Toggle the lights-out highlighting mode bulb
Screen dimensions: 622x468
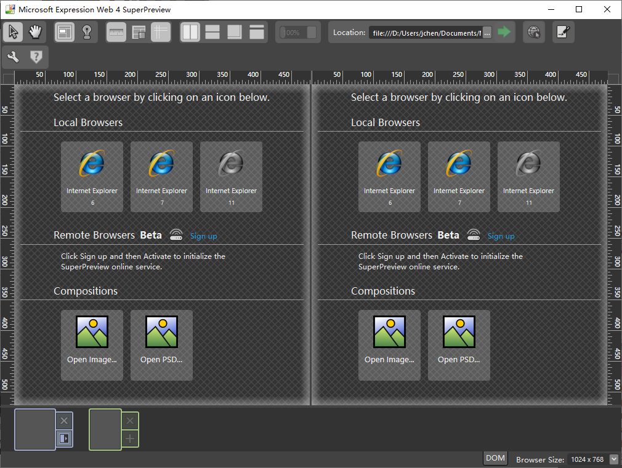click(x=87, y=32)
